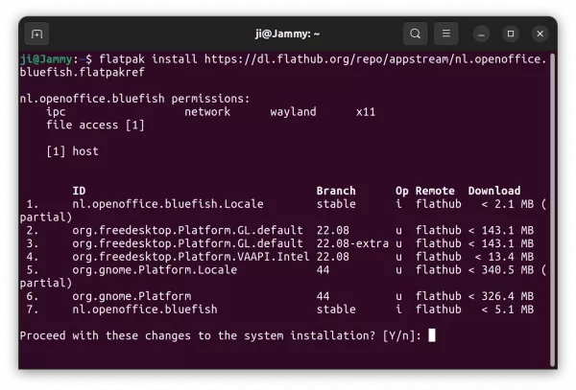Click the 'Op' column header
The image size is (576, 390).
pos(402,192)
